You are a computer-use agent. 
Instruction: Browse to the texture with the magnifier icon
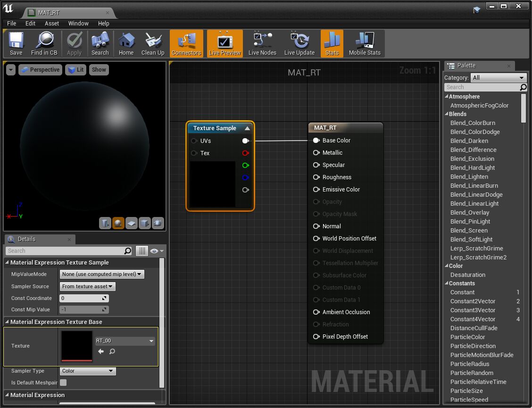112,351
